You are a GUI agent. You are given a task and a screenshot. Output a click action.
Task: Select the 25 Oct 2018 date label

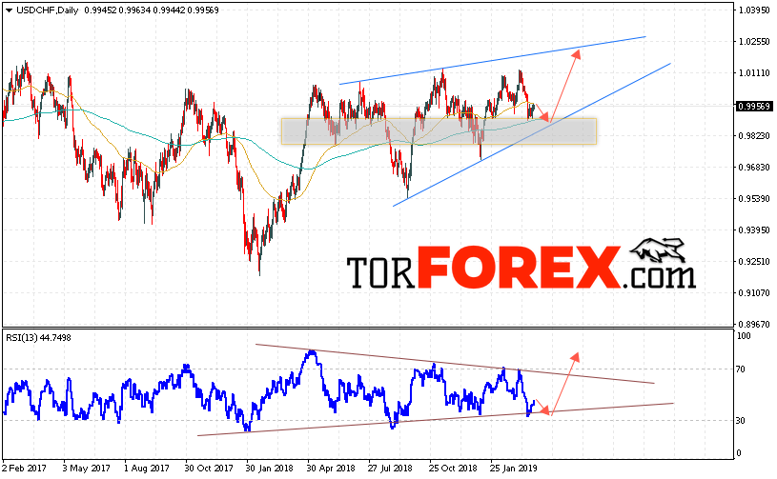(453, 469)
